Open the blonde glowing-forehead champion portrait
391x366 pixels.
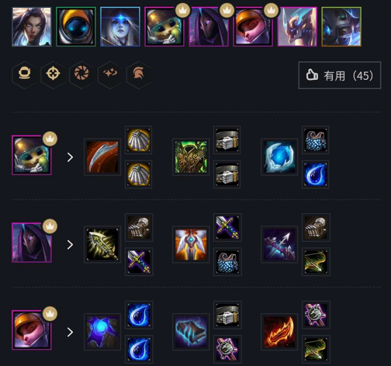click(120, 27)
